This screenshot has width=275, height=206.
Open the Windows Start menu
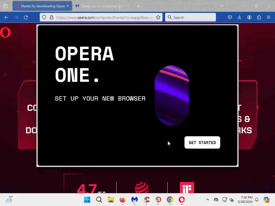pyautogui.click(x=87, y=200)
